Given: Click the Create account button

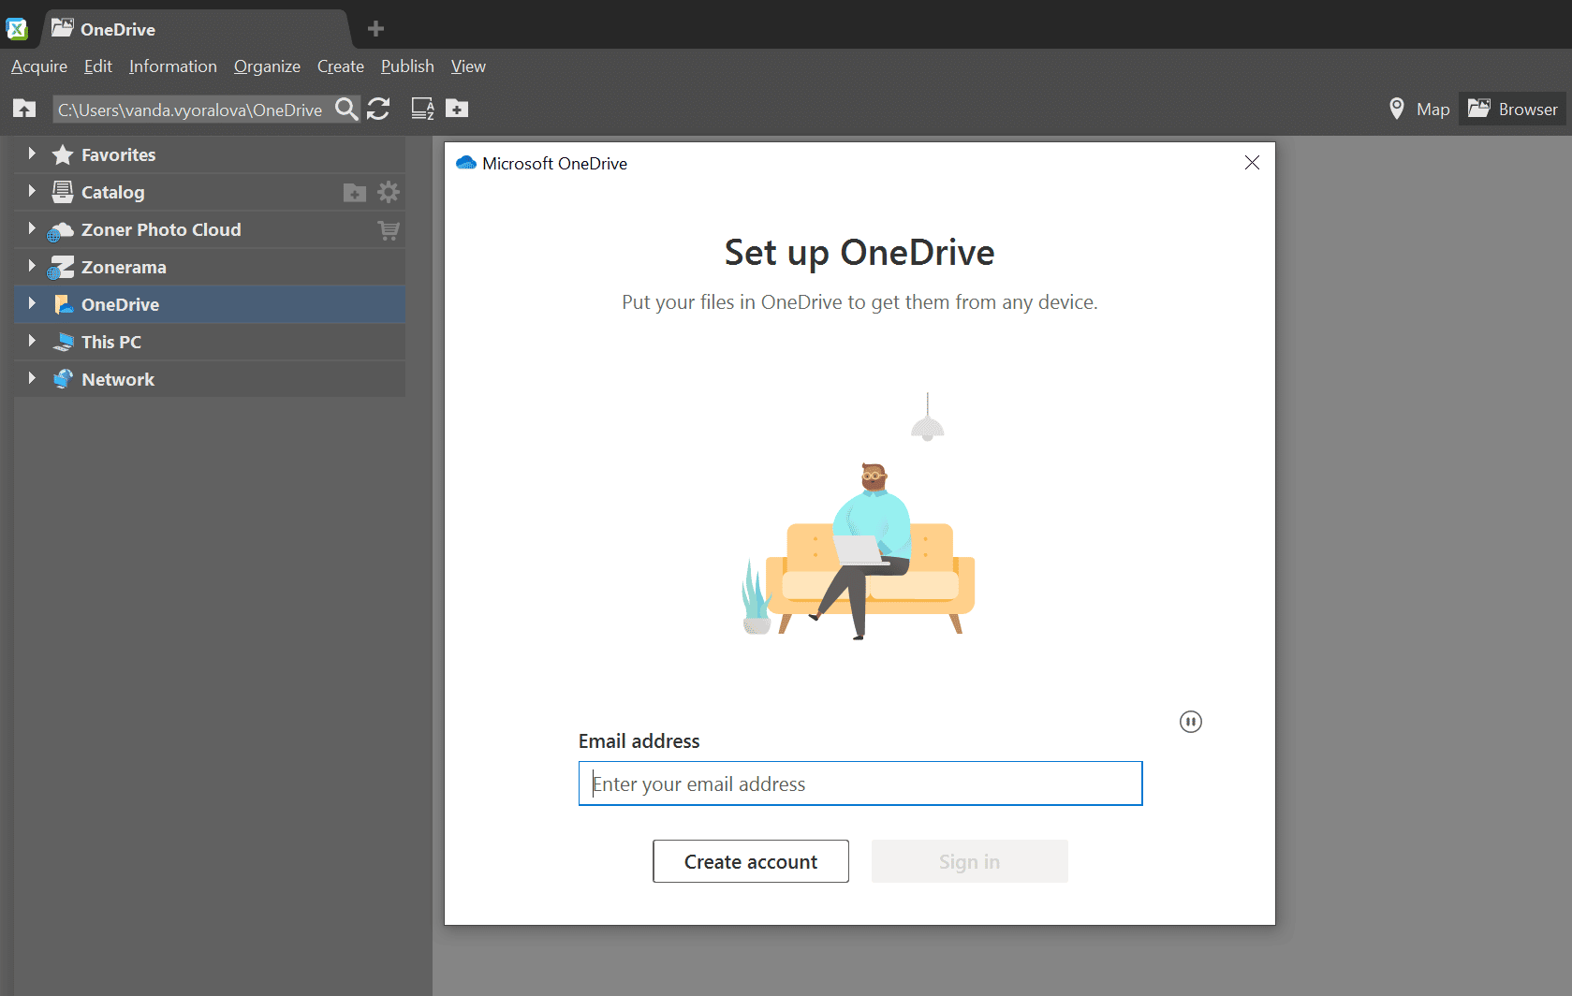Looking at the screenshot, I should tap(750, 861).
